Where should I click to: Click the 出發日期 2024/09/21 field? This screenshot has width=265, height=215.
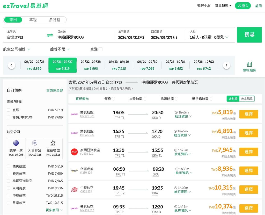[x=131, y=35]
